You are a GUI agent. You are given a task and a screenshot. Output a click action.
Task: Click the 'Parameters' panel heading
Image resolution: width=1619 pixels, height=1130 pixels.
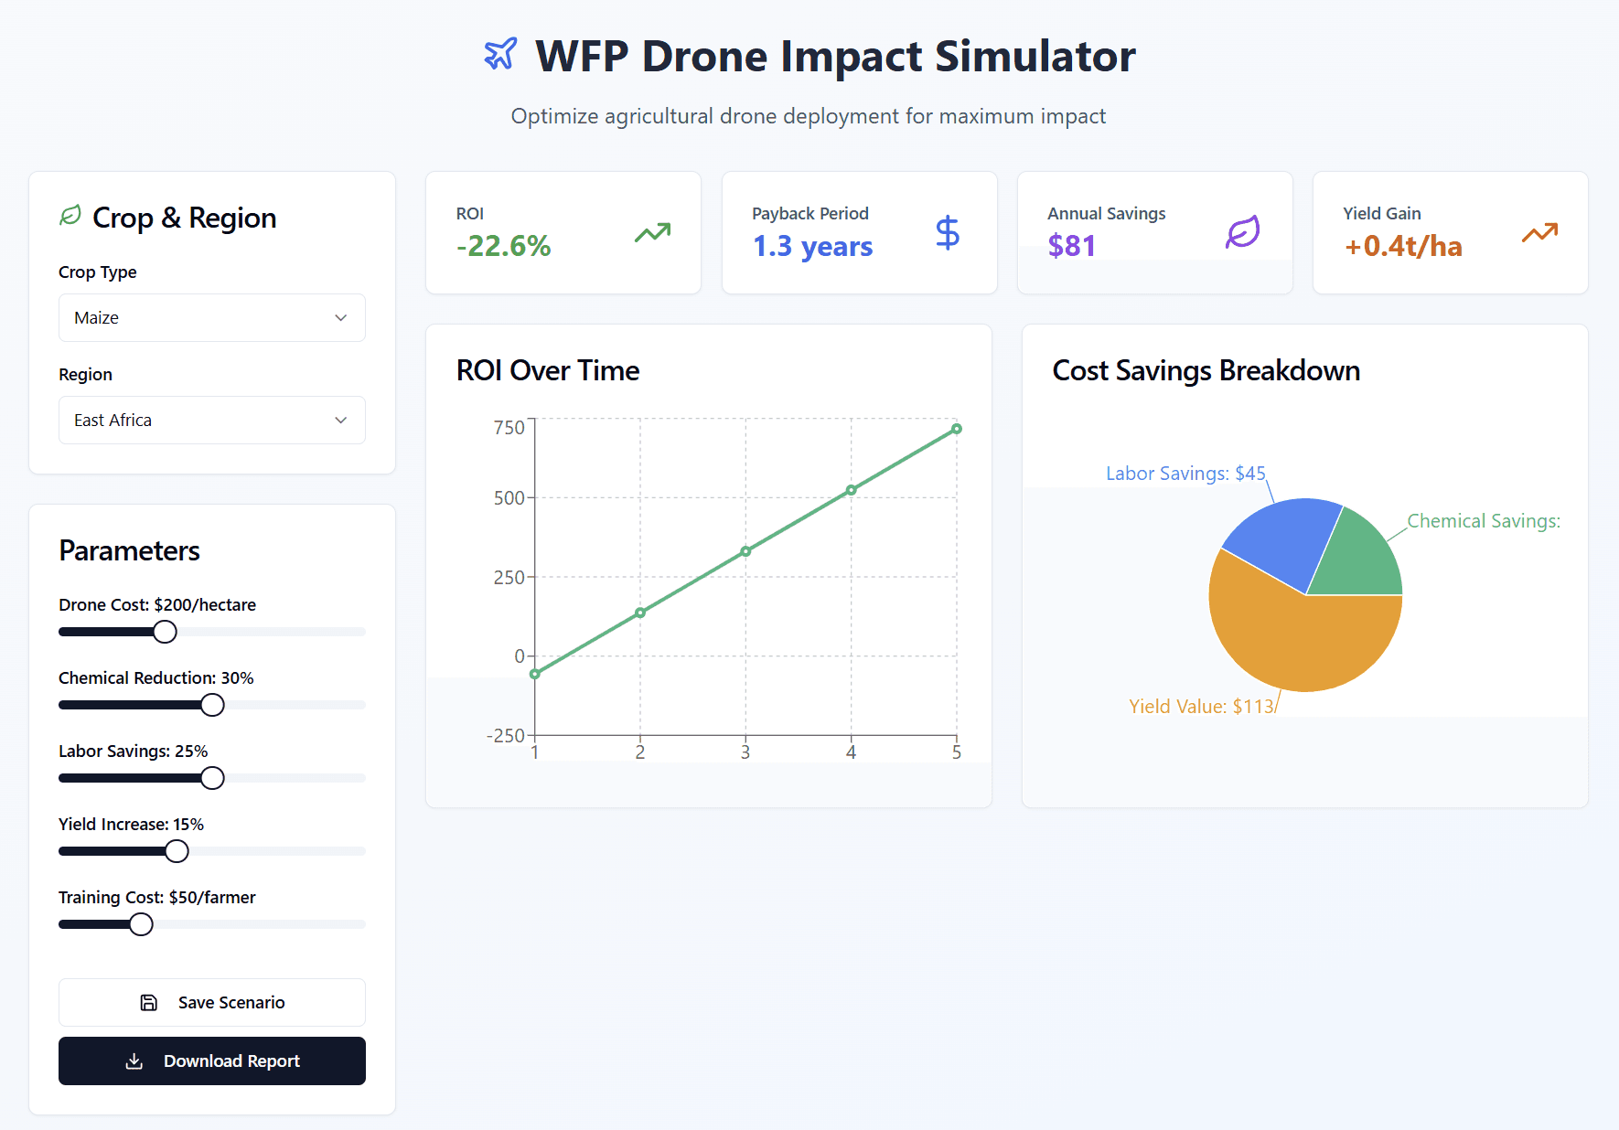point(129,551)
